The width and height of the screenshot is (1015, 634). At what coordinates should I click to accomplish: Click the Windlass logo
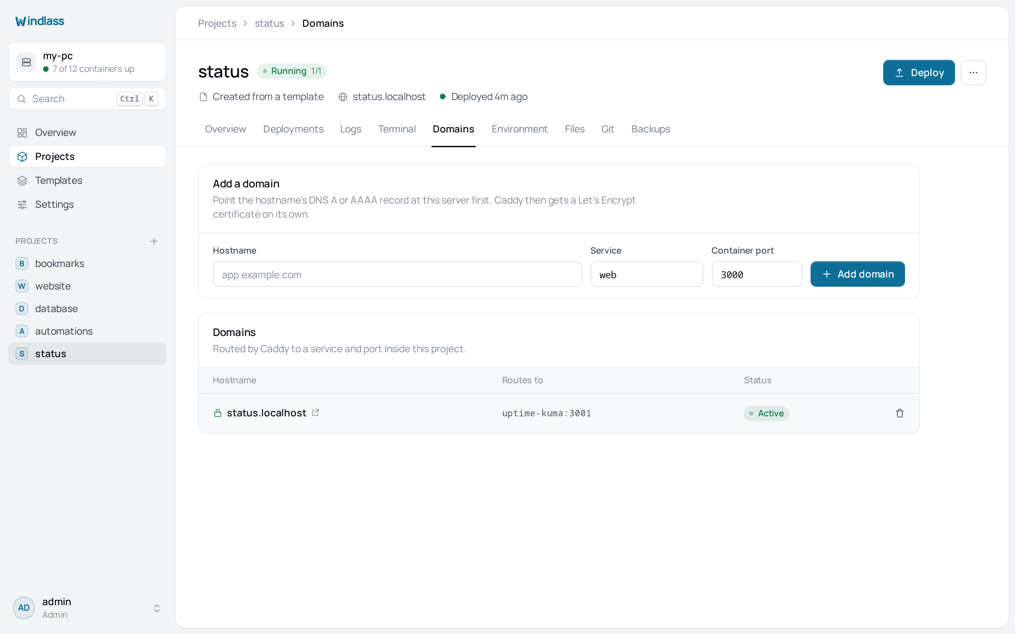coord(39,21)
